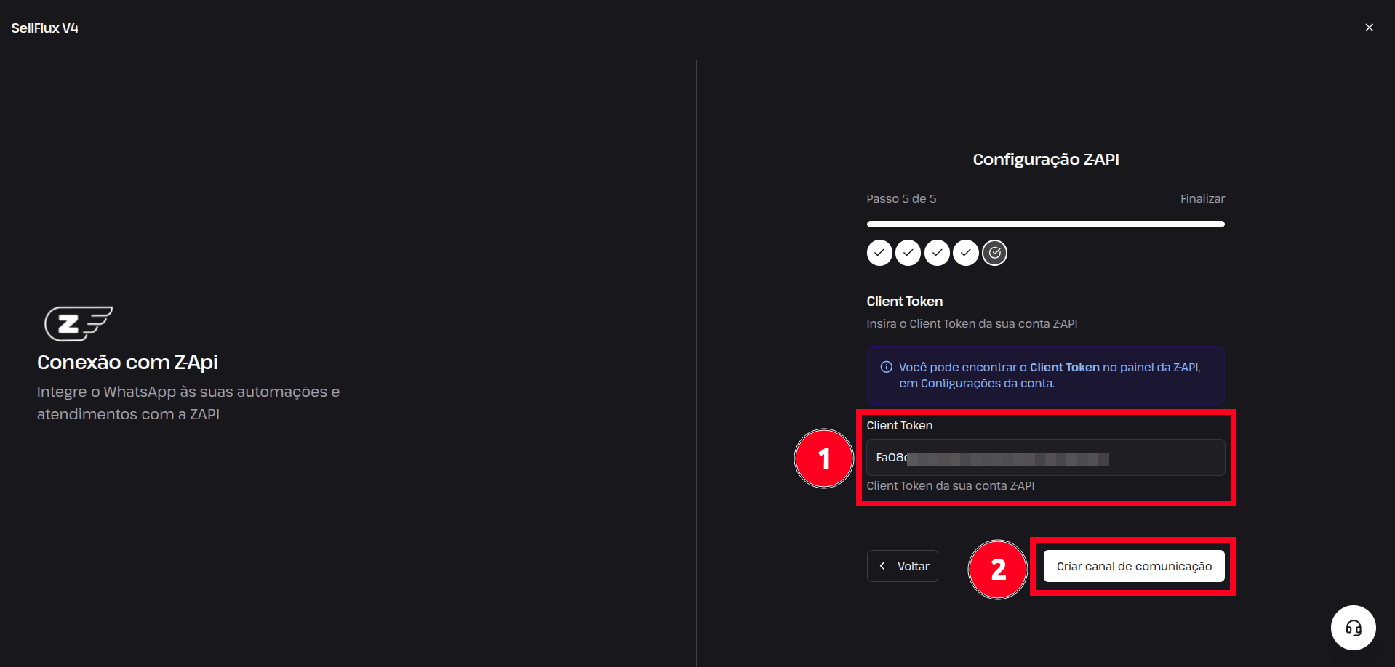The width and height of the screenshot is (1395, 667).
Task: Click Criar canal de comunicação button
Action: point(1134,566)
